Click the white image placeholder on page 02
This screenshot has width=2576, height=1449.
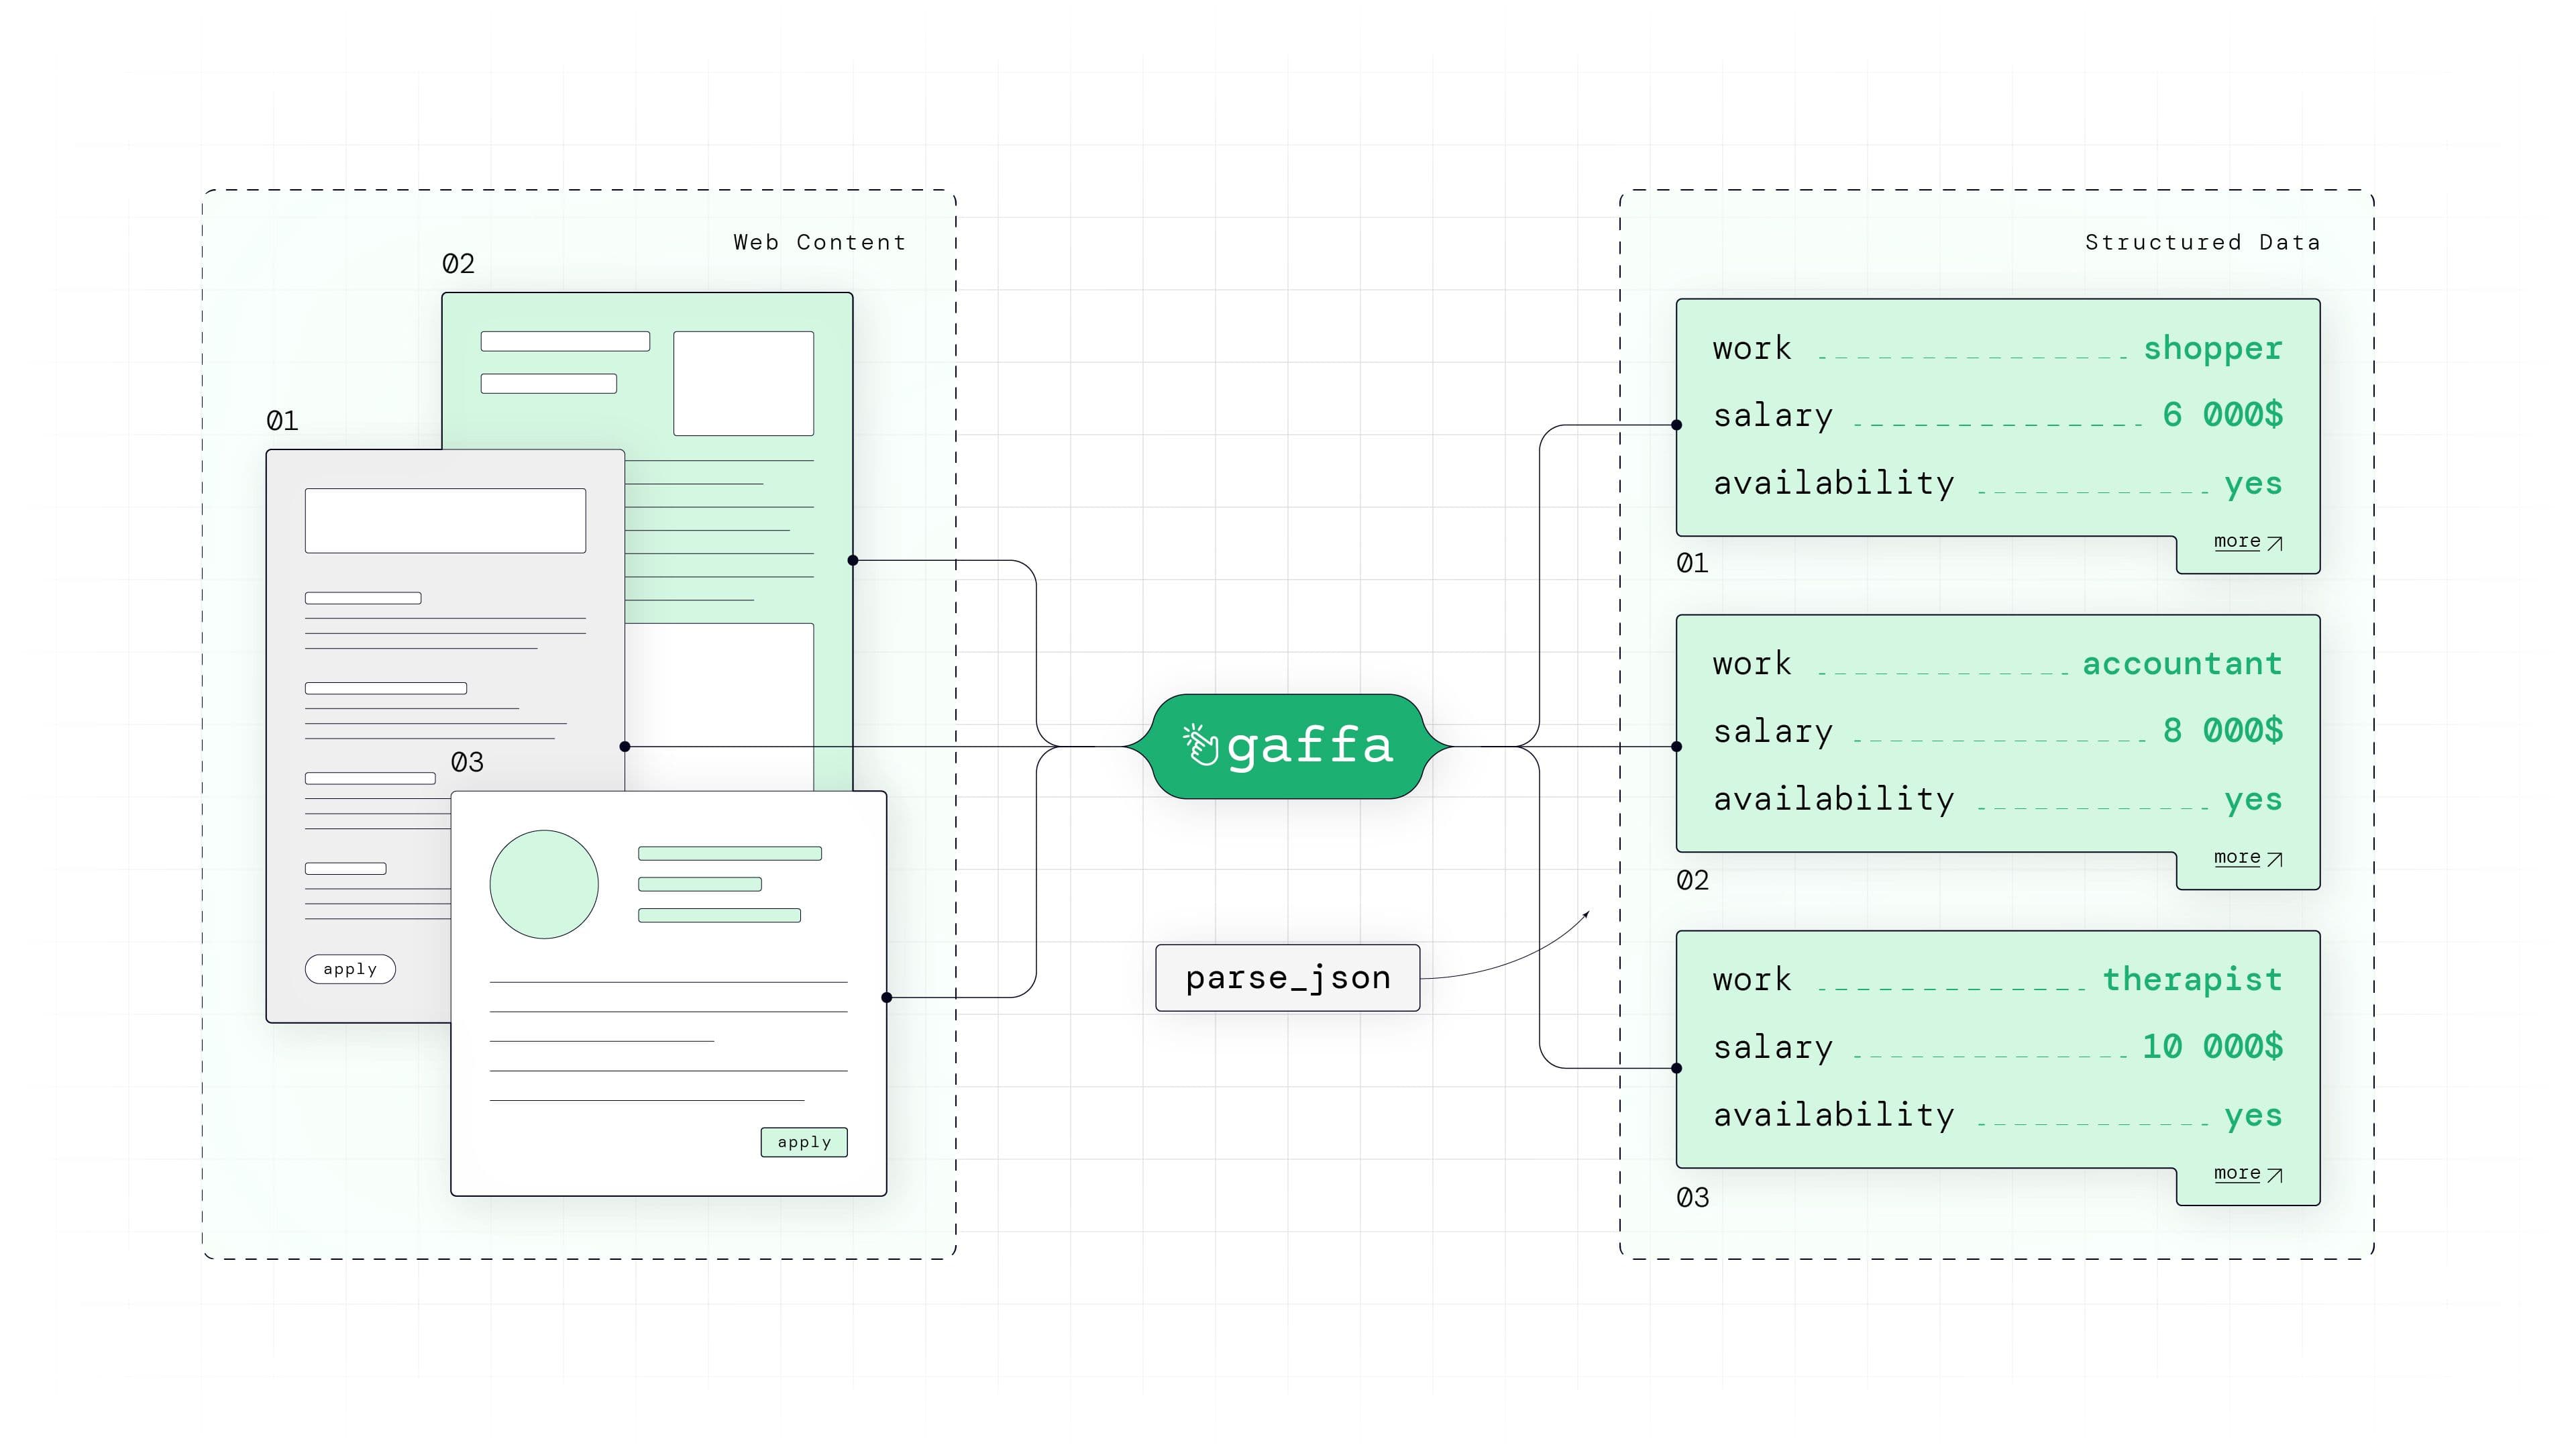click(x=743, y=383)
